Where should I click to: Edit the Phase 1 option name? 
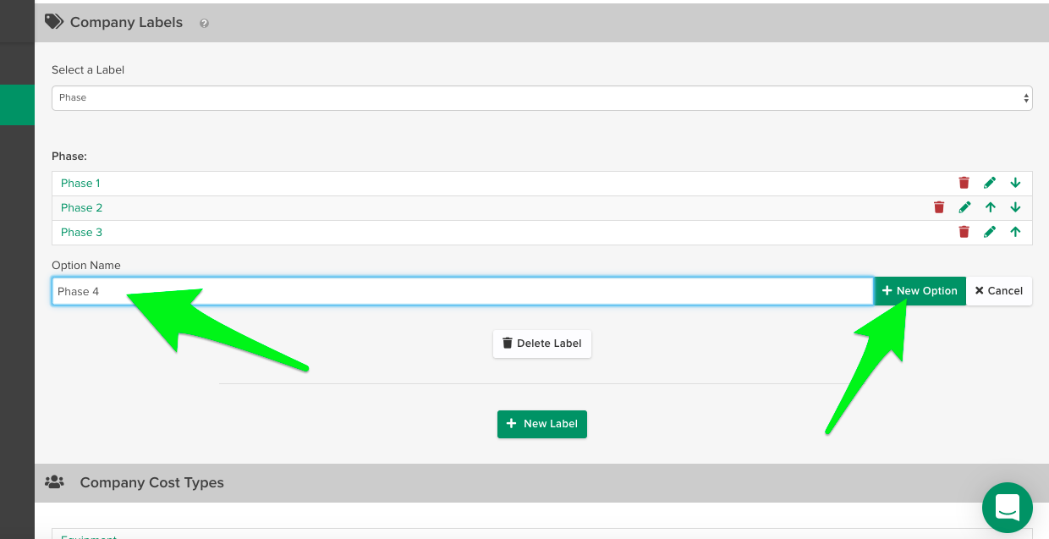990,183
